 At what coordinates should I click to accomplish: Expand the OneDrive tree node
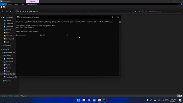[x=1, y=46]
